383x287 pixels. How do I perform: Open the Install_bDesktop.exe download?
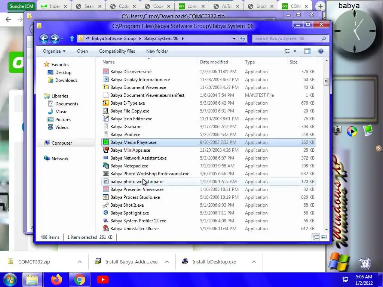pyautogui.click(x=214, y=262)
